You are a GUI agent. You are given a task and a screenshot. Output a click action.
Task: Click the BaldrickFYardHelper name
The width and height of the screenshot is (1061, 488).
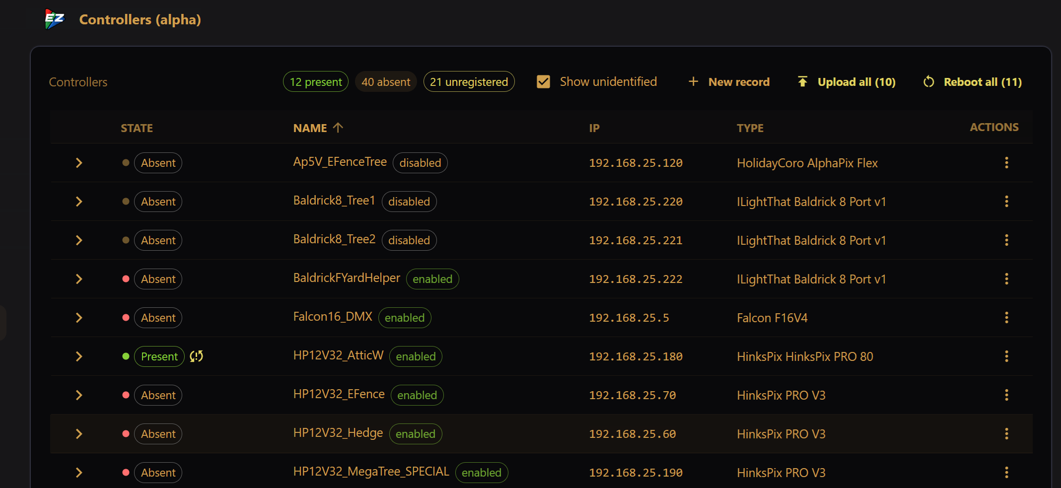(x=347, y=278)
